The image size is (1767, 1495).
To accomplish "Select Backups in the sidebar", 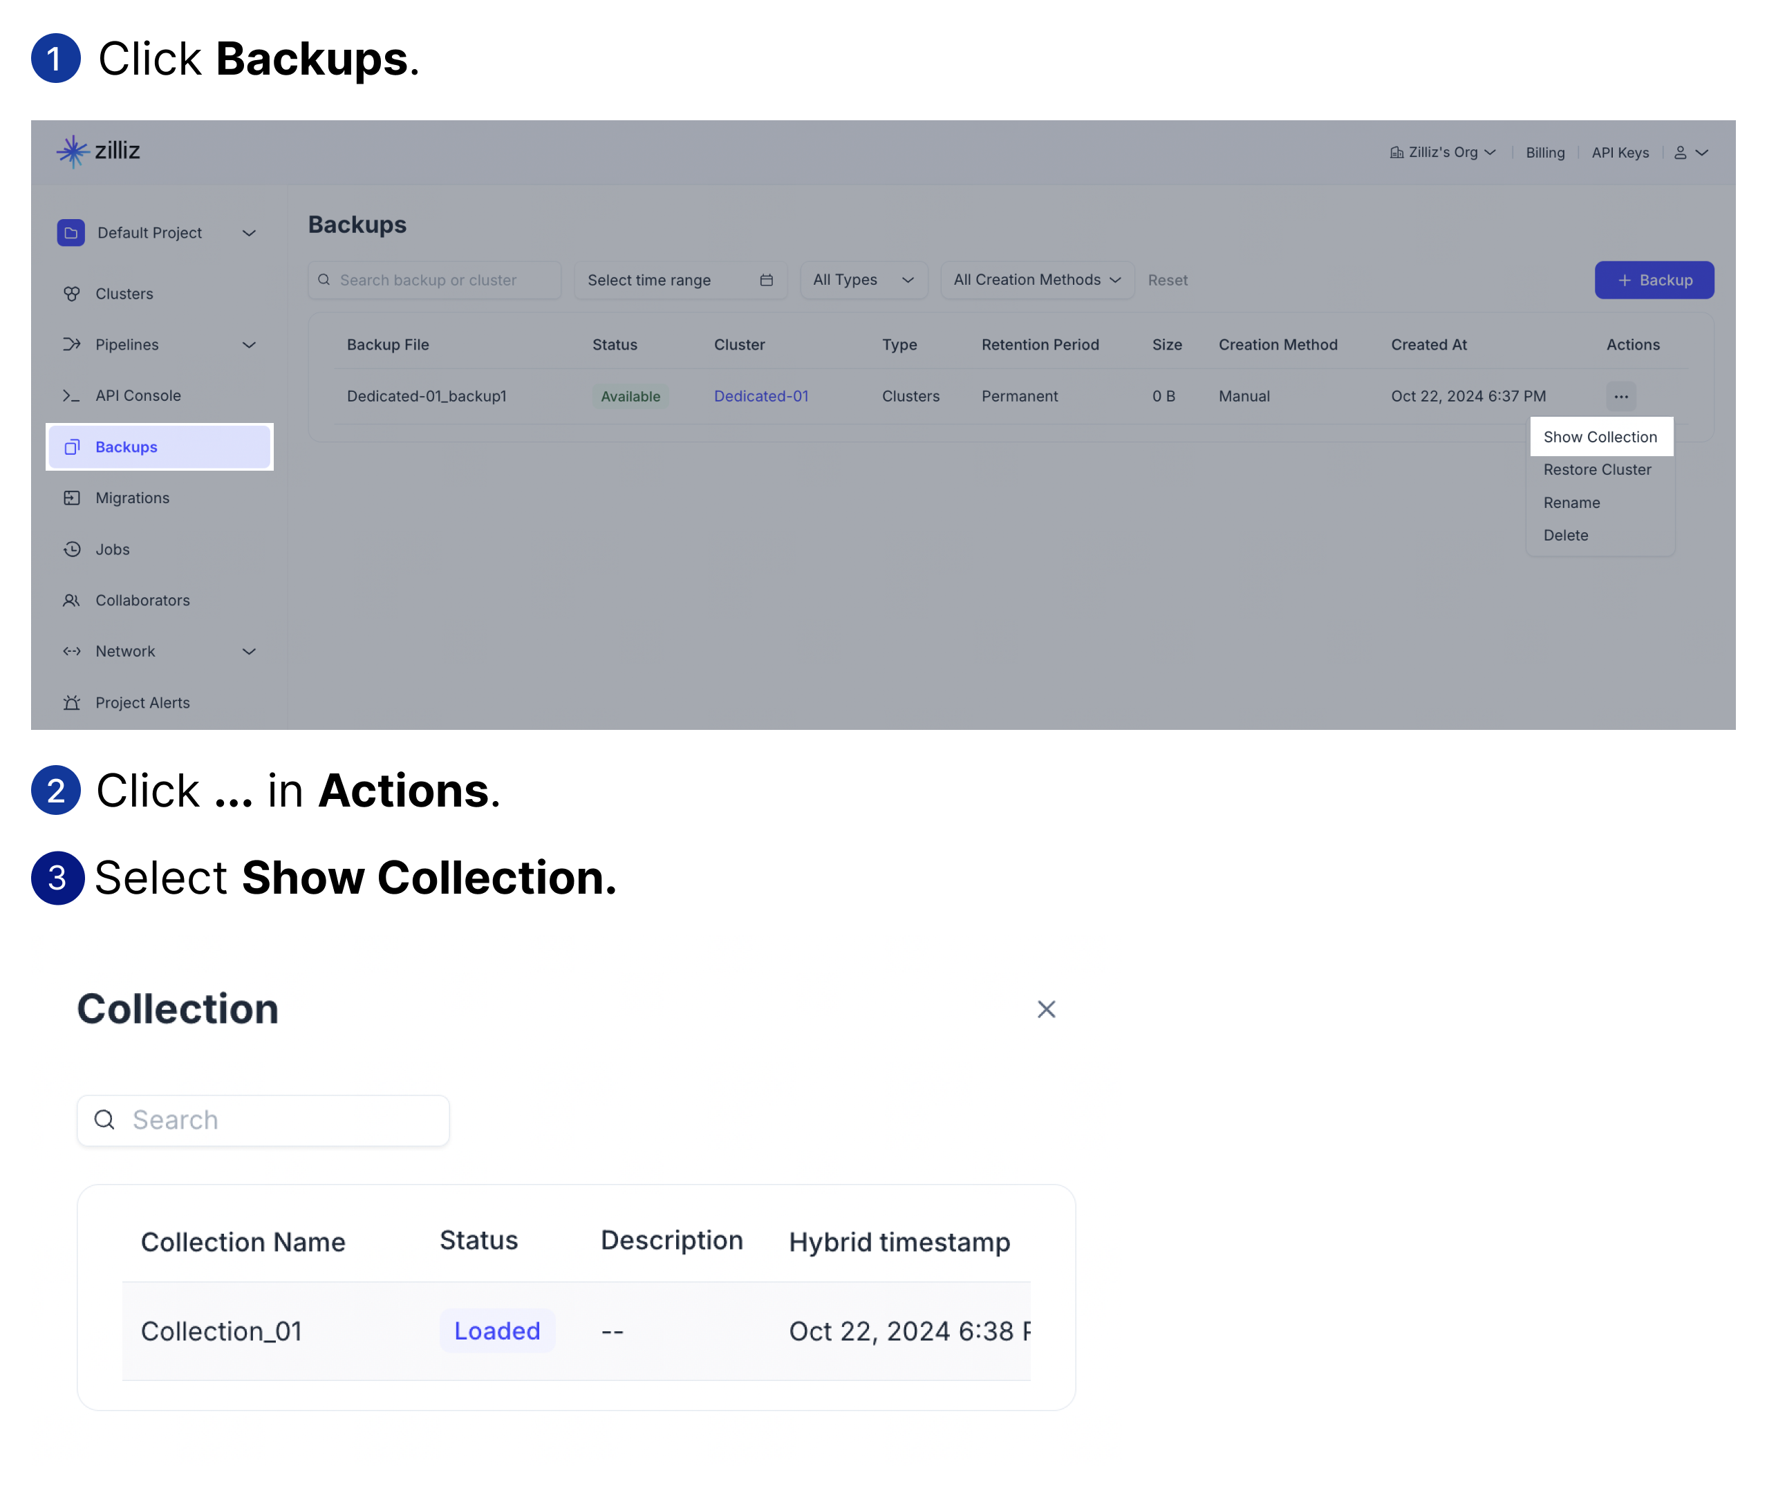I will coord(159,446).
